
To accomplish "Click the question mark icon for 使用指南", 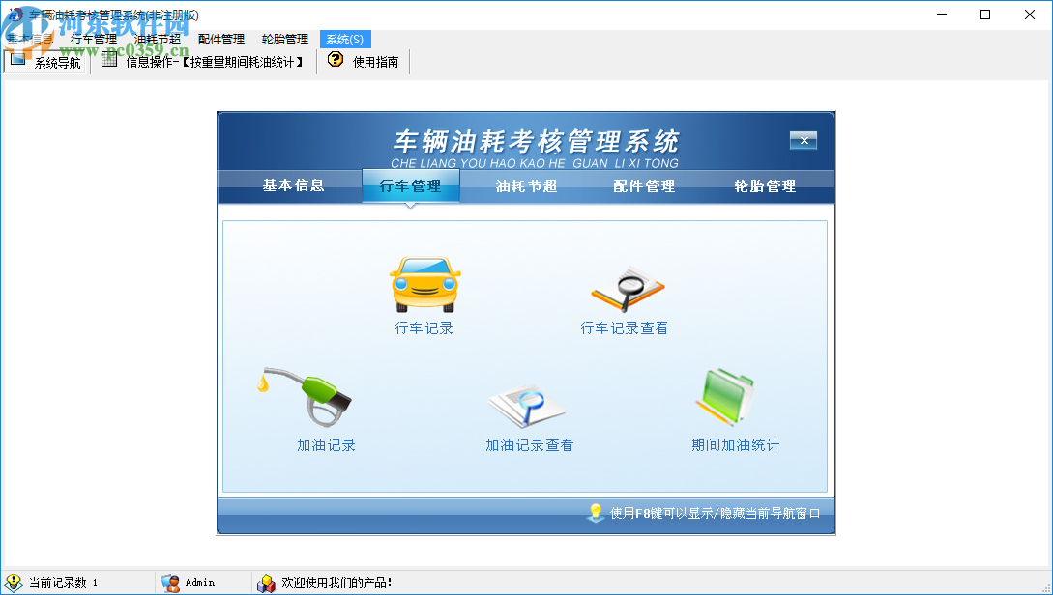I will (x=334, y=59).
